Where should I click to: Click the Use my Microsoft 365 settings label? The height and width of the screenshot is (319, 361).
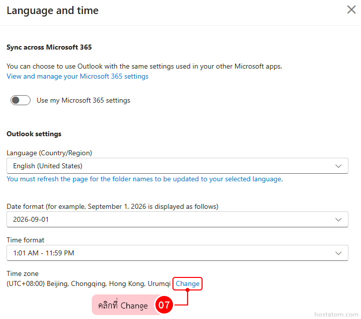pos(83,101)
